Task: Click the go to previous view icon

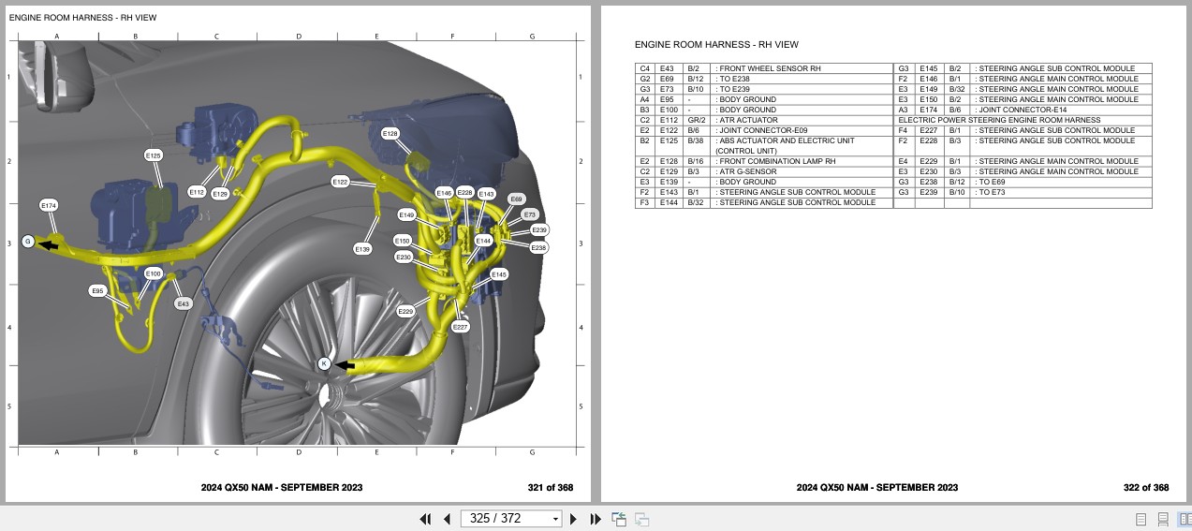Action: click(619, 519)
